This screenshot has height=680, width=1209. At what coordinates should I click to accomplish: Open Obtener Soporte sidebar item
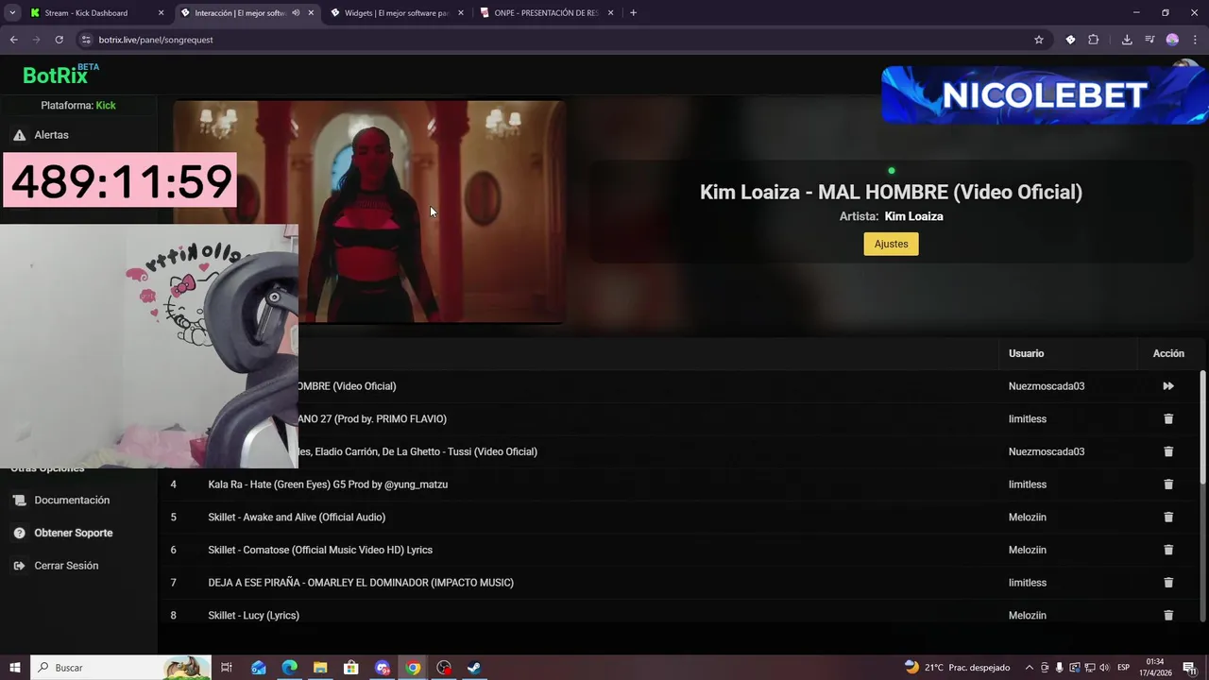[x=73, y=533]
